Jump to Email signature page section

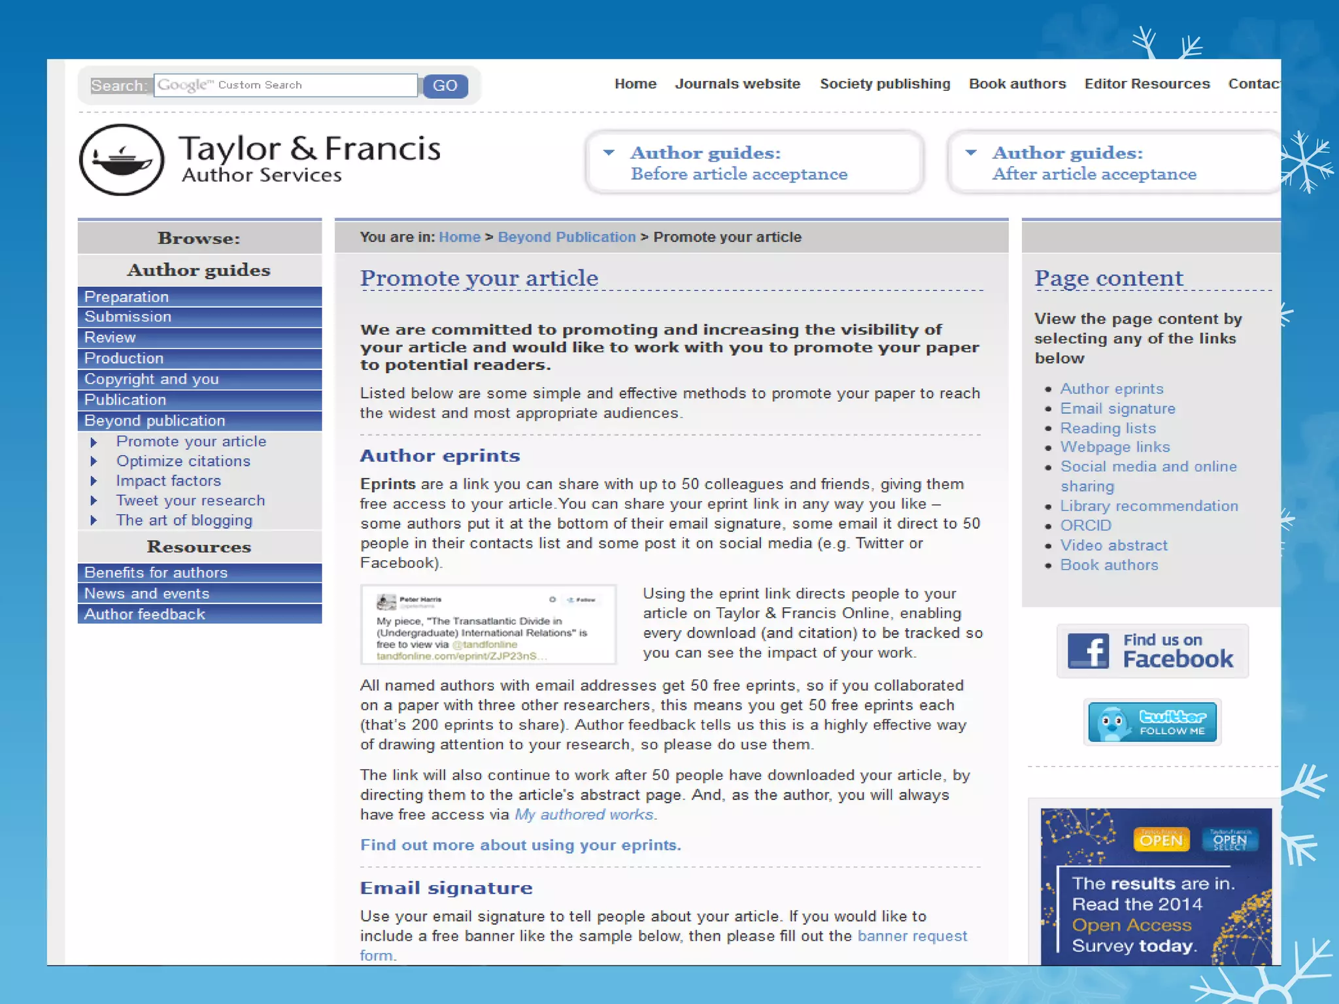(1117, 409)
